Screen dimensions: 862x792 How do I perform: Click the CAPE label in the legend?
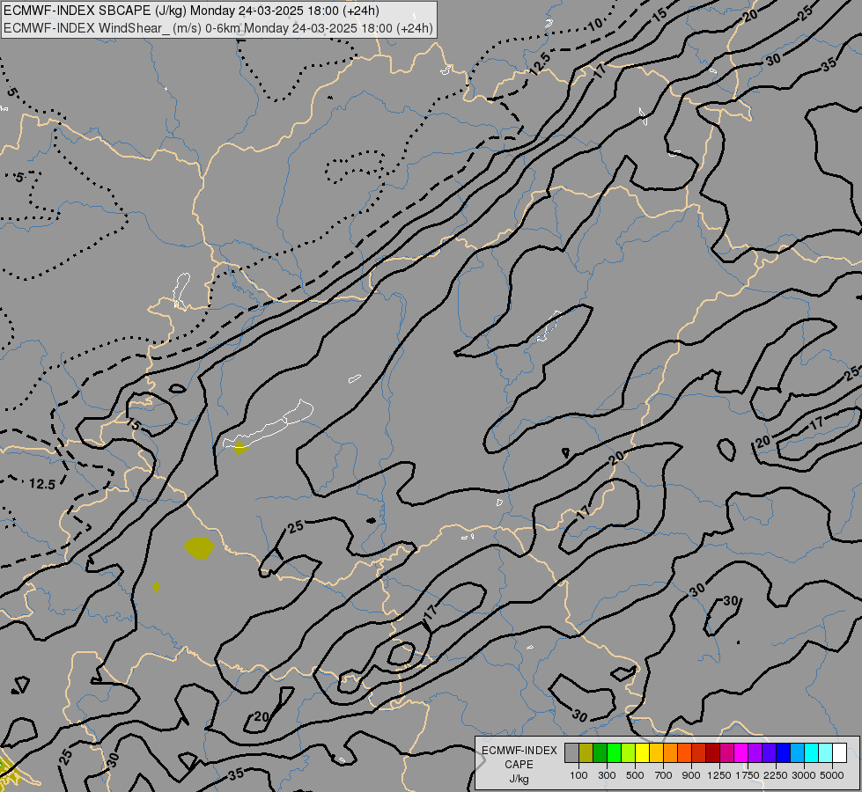click(519, 765)
